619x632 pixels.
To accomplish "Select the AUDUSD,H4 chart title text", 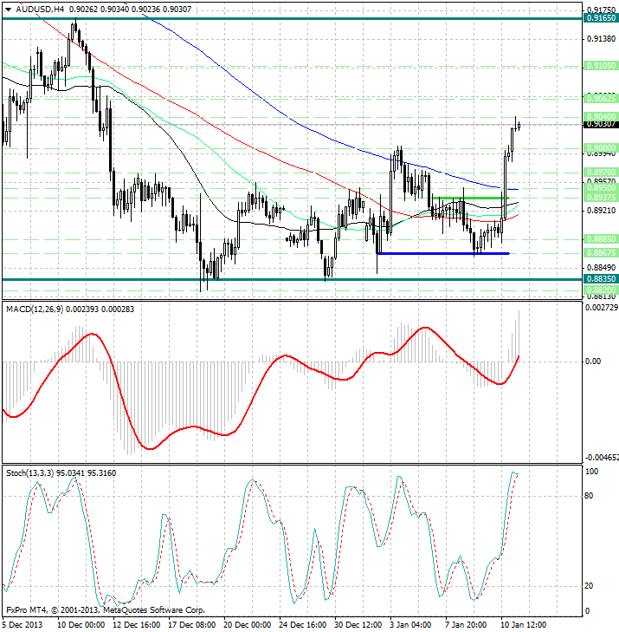I will click(x=40, y=9).
